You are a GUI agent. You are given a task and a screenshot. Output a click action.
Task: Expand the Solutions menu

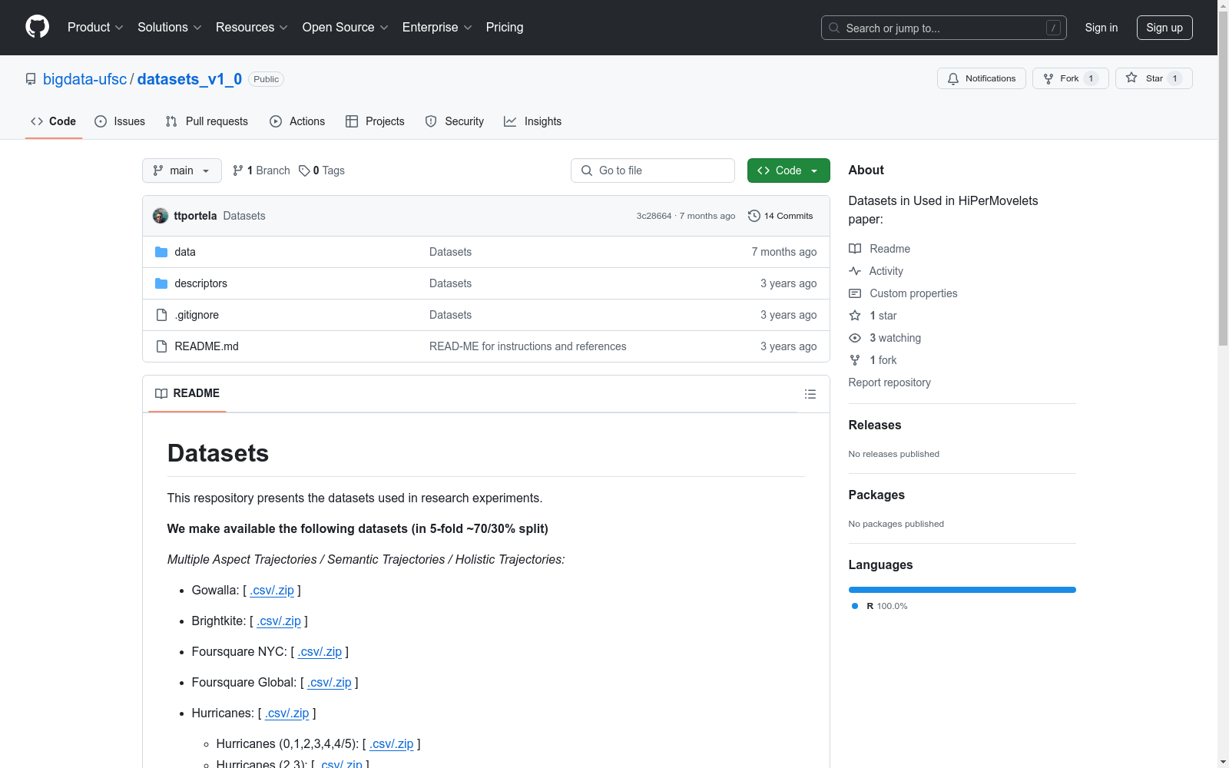tap(169, 28)
